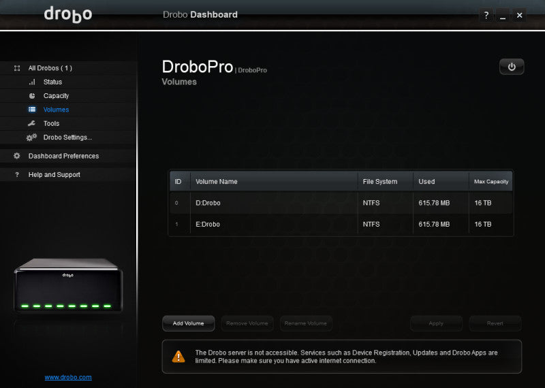The width and height of the screenshot is (545, 388).
Task: Click the power button icon for DroboPro
Action: coord(512,67)
